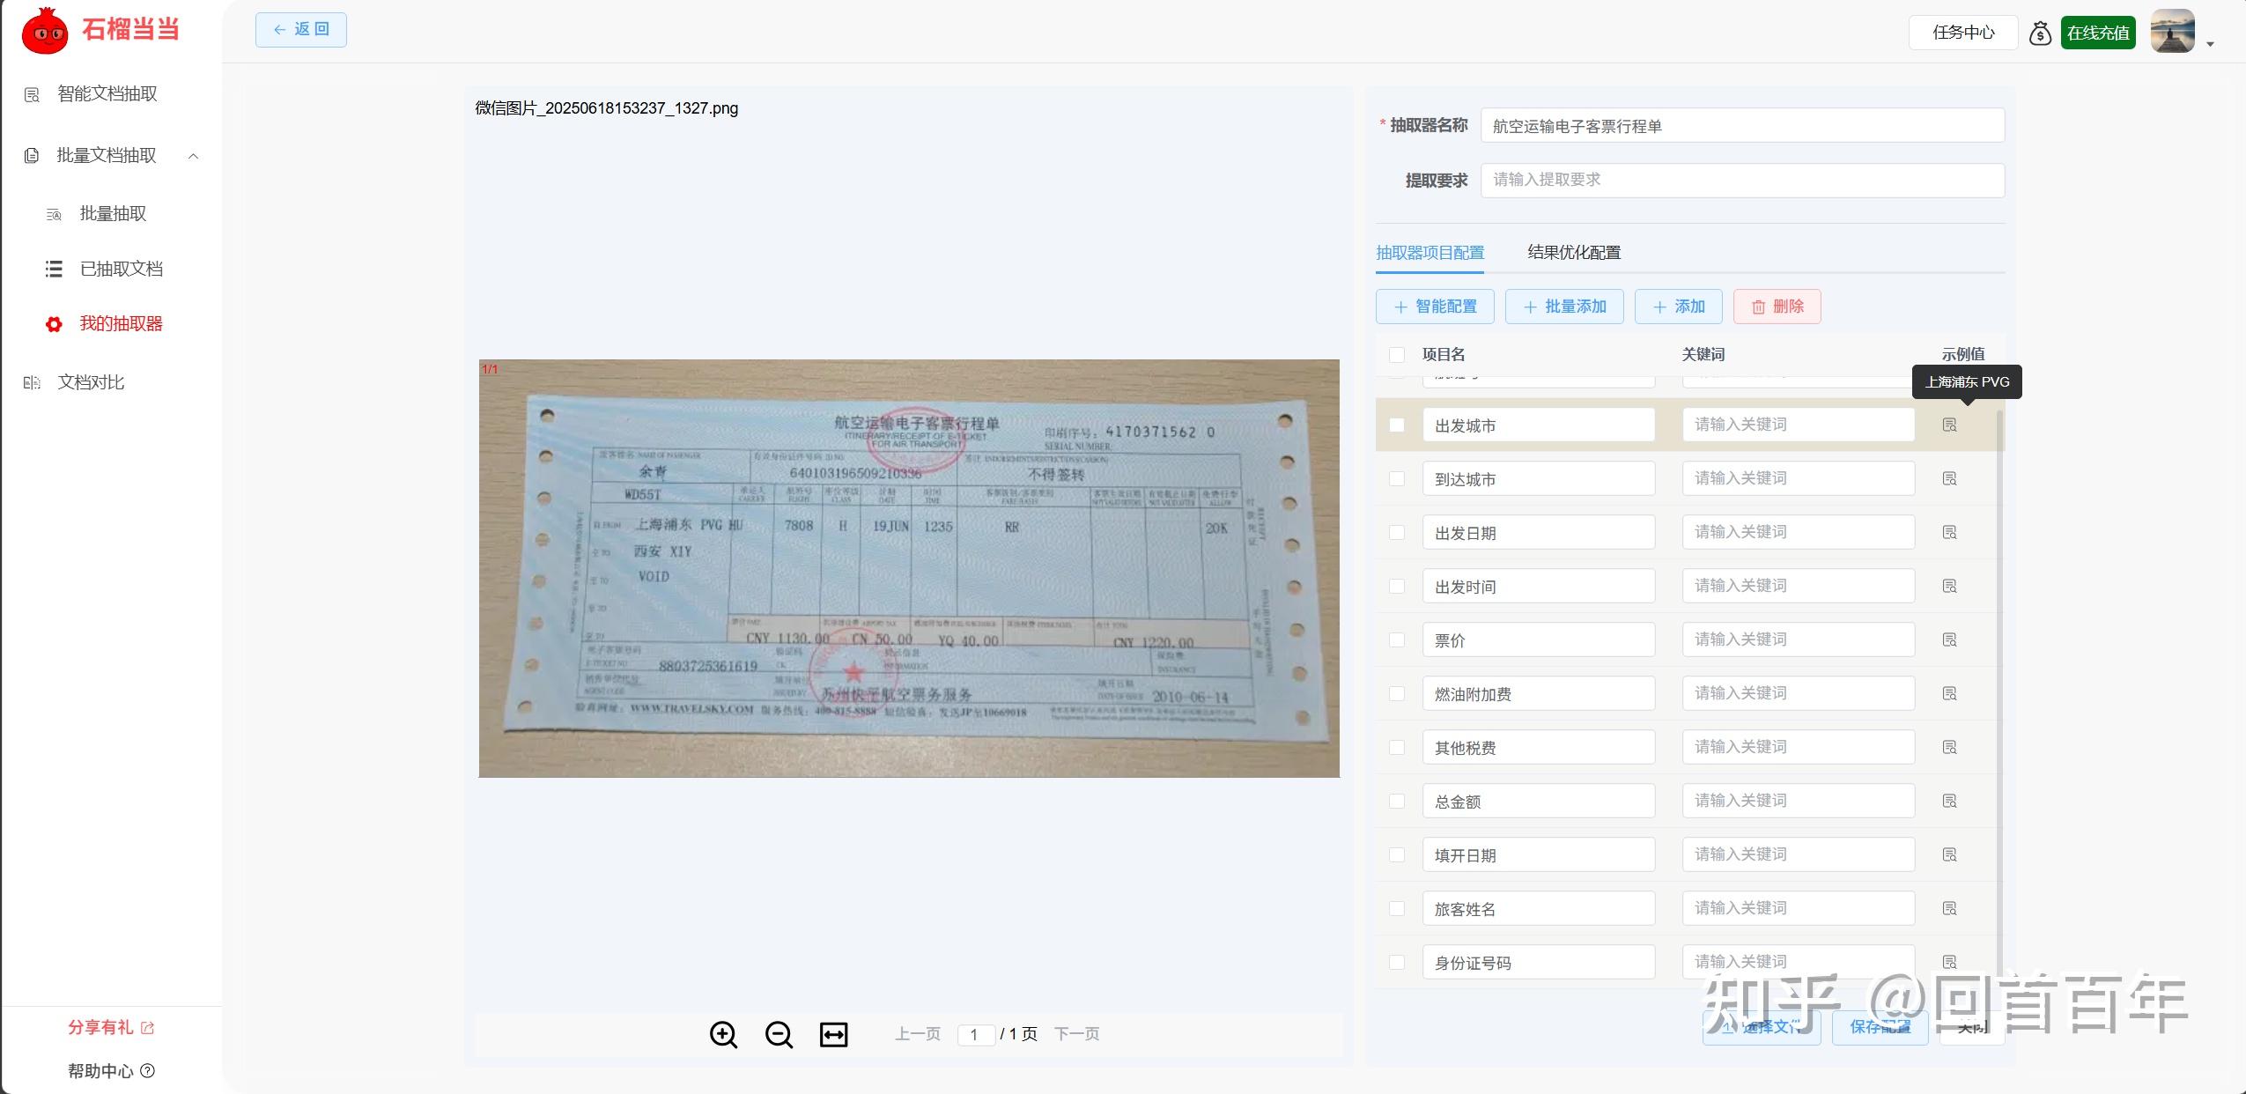The height and width of the screenshot is (1094, 2246).
Task: Show the sample value for 出发日期
Action: (1948, 532)
